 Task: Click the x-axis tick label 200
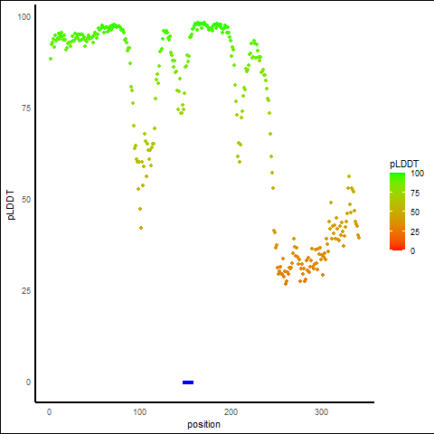pyautogui.click(x=231, y=412)
